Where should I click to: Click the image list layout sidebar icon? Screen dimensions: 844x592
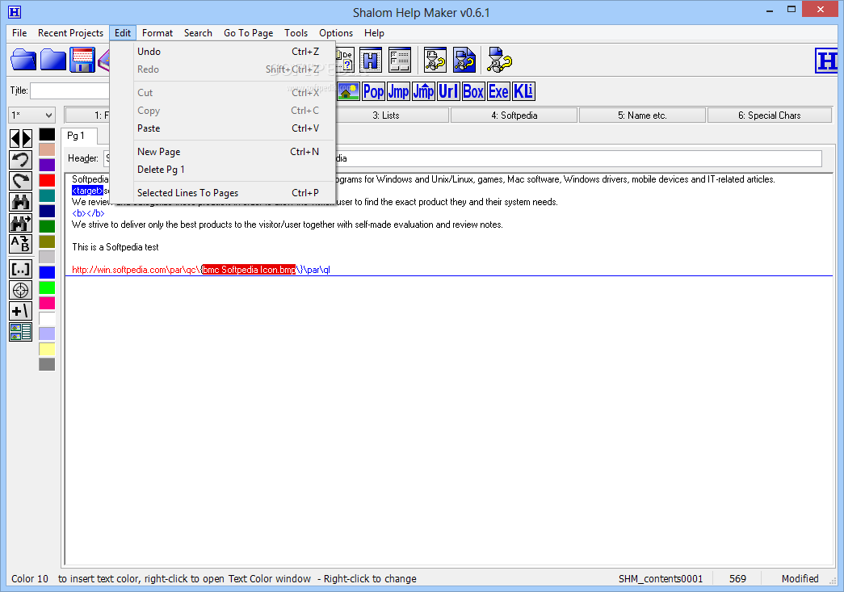pyautogui.click(x=20, y=332)
